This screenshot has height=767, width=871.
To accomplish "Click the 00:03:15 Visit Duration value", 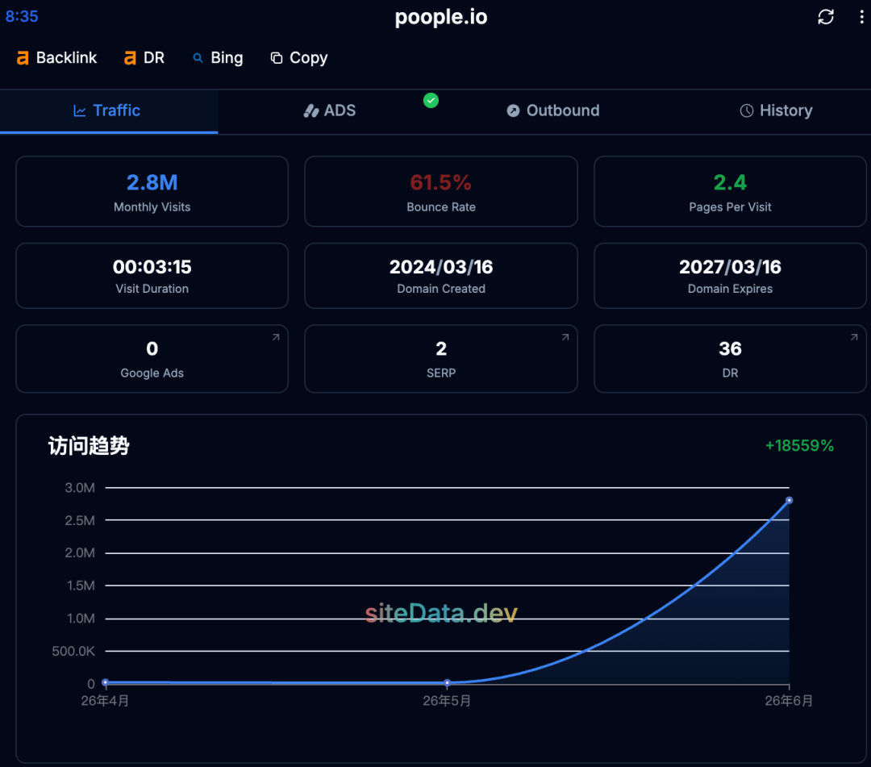I will coord(152,267).
